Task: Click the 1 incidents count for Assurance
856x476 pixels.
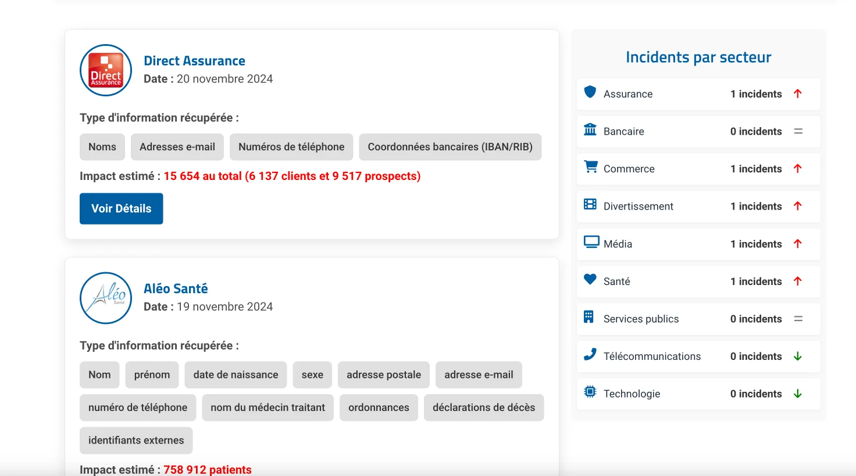Action: tap(756, 94)
